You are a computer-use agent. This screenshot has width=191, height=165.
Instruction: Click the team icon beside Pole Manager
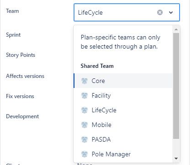point(85,154)
